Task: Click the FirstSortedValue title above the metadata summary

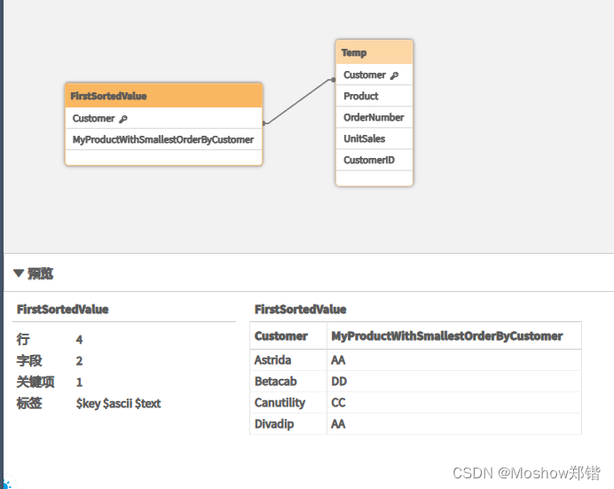Action: pos(63,310)
